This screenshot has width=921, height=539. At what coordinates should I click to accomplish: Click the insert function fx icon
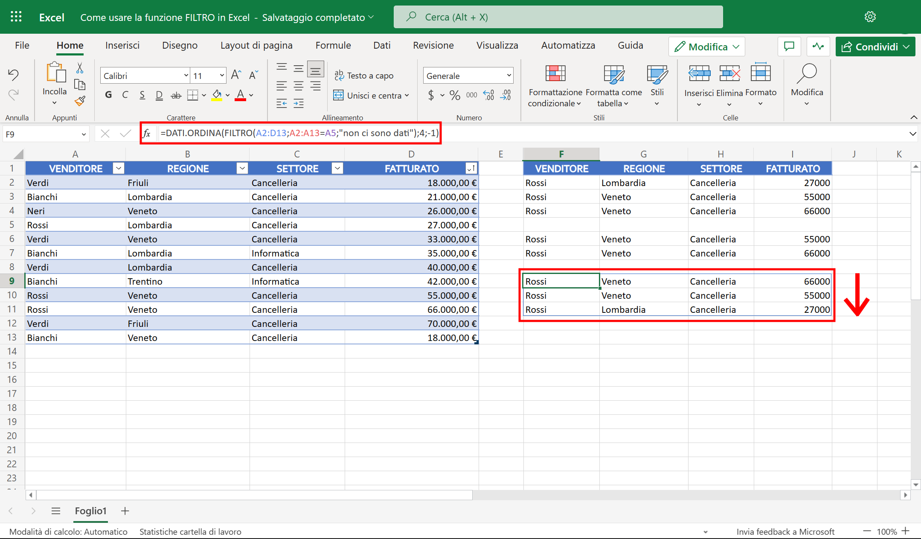coord(147,134)
